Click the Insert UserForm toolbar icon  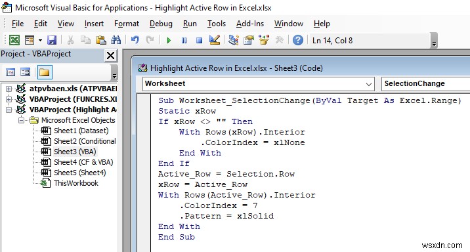click(x=30, y=40)
